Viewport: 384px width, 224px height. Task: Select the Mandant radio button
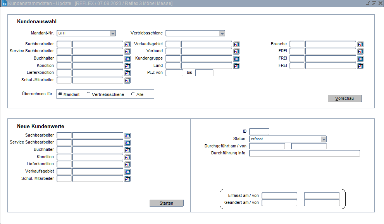pyautogui.click(x=60, y=94)
